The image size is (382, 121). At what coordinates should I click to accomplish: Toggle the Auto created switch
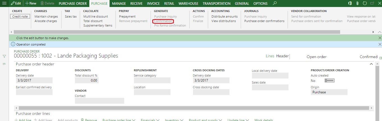(x=329, y=80)
